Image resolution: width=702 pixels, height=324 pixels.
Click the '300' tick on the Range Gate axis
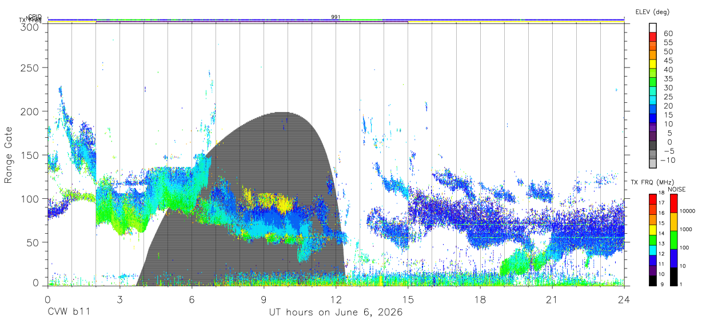pyautogui.click(x=29, y=27)
